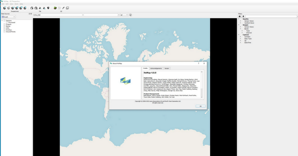Screen dimensions: 298x156
Task: Select the fourth globe perspective icon
Action: coord(17,8)
